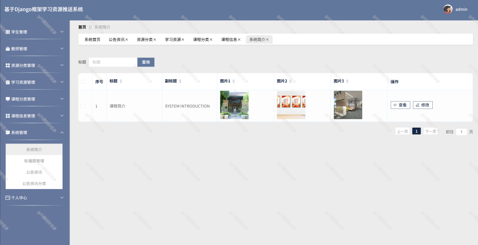
Task: Click the 教师管理 briefcase icon
Action: pos(7,49)
